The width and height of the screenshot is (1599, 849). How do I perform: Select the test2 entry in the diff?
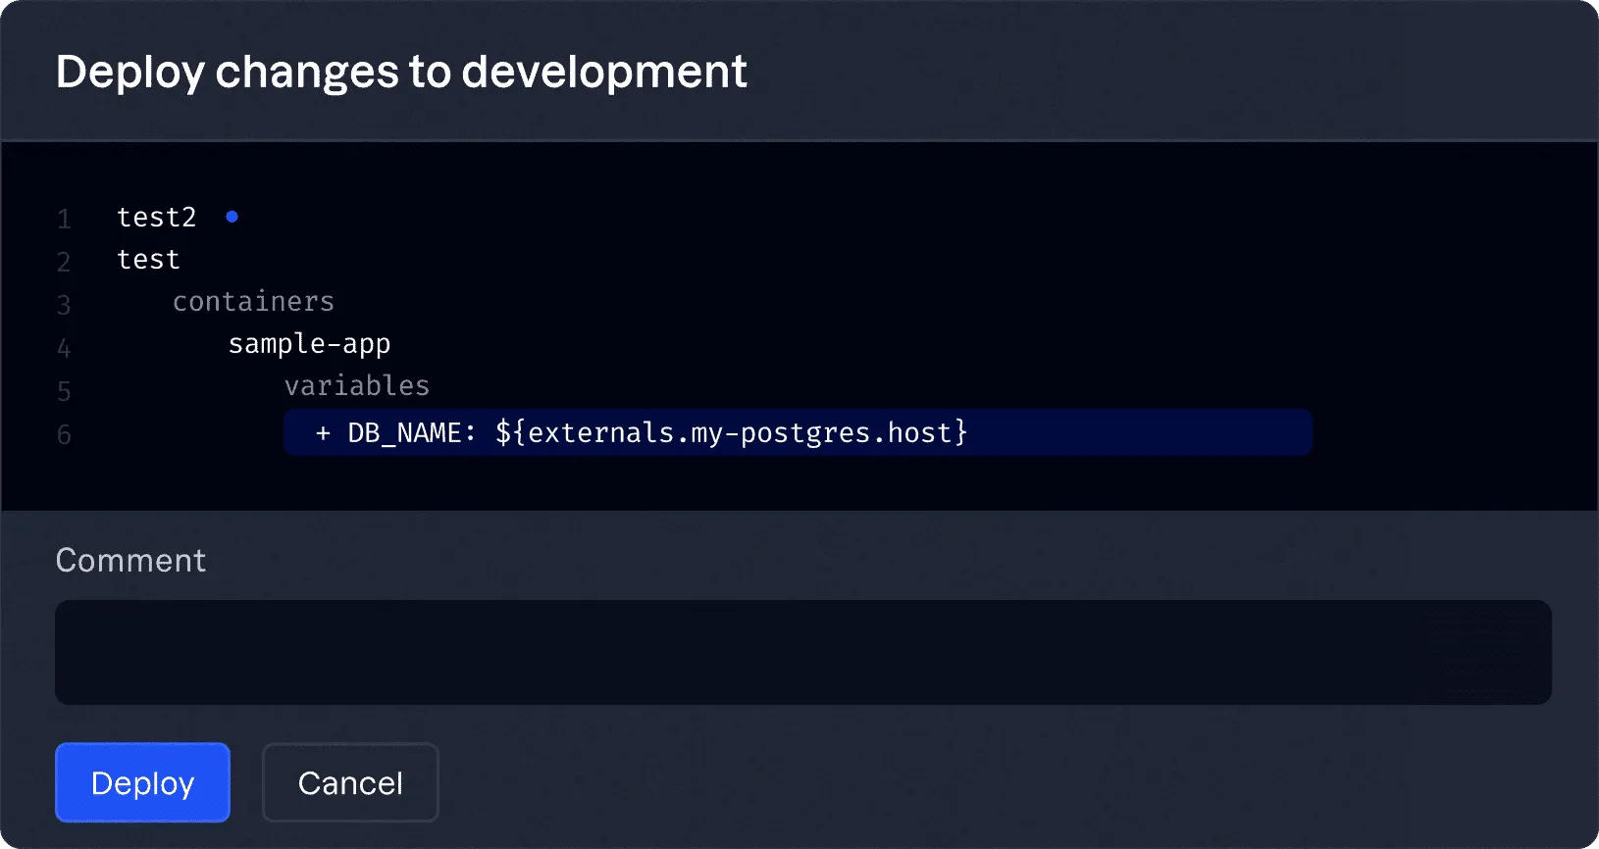[157, 218]
